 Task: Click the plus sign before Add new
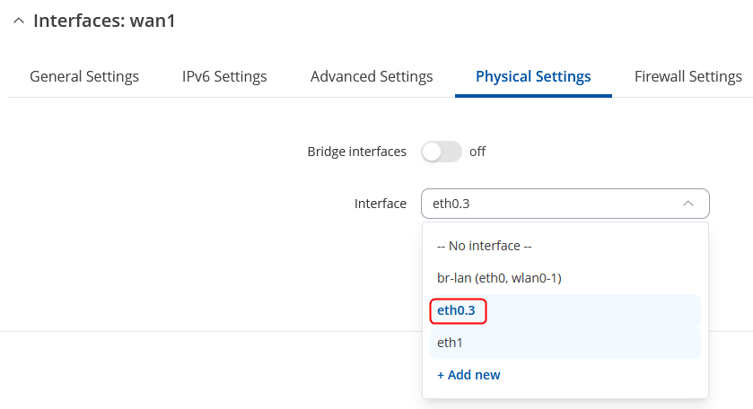pos(441,375)
